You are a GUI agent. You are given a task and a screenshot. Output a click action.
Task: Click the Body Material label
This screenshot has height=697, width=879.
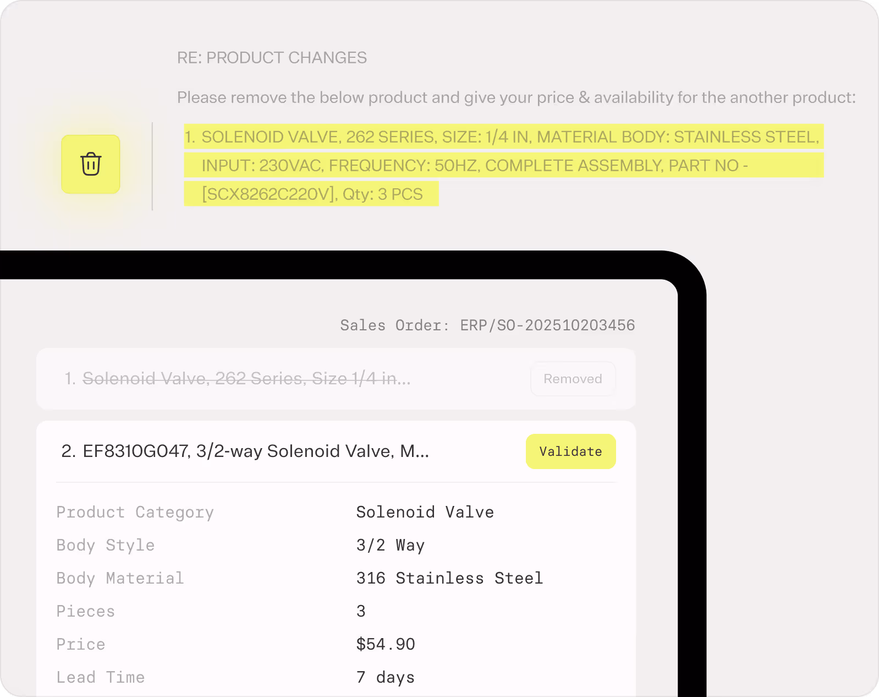120,578
